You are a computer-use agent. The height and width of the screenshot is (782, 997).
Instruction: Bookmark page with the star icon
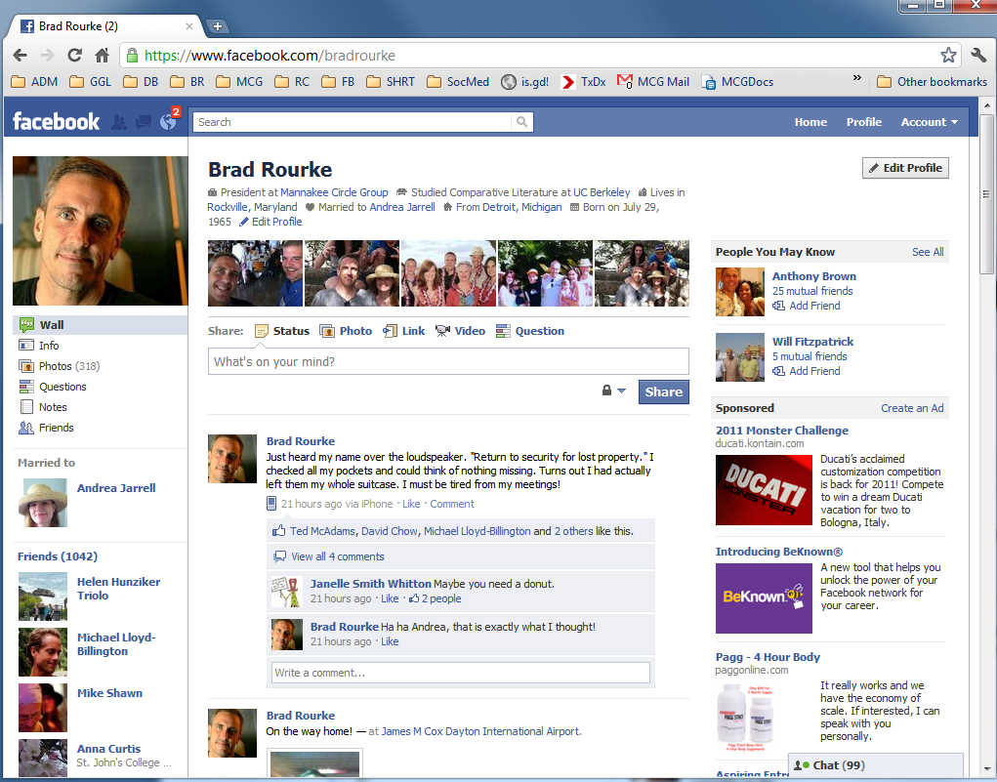pyautogui.click(x=948, y=55)
